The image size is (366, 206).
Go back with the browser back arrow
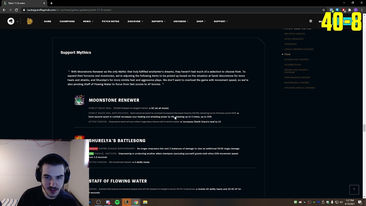tap(4, 10)
